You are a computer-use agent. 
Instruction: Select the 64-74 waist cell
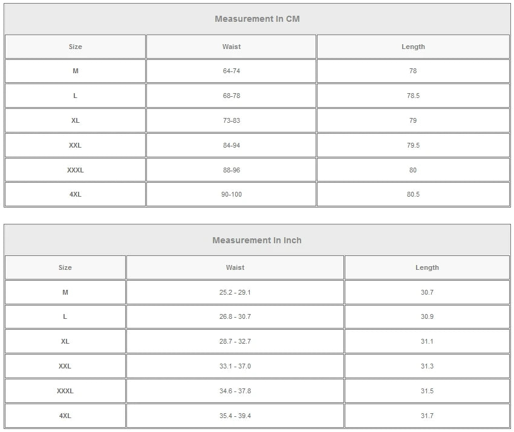pos(231,71)
